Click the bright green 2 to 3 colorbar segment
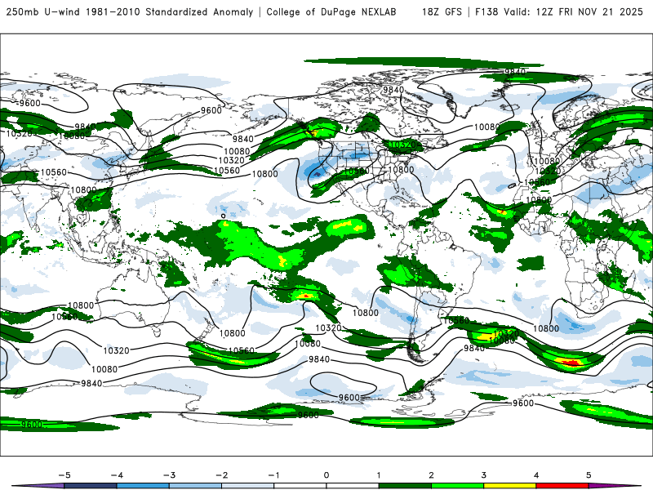 pos(457,486)
